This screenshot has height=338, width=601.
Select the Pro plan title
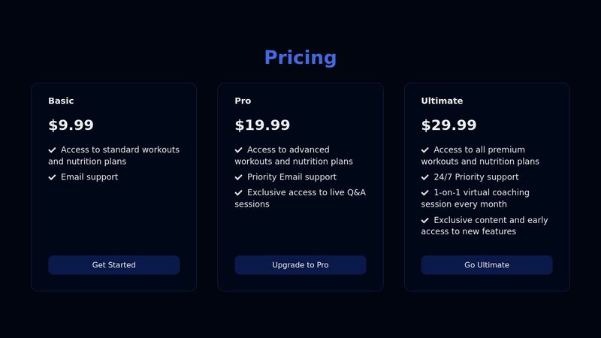(243, 101)
